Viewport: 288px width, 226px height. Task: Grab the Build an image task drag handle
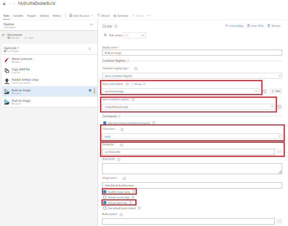(x=94, y=91)
